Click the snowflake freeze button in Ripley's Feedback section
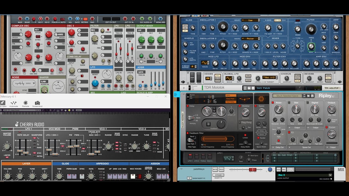 pyautogui.click(x=208, y=124)
